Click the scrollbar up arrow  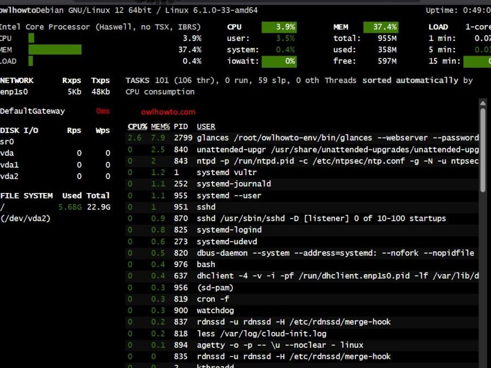tap(483, 103)
